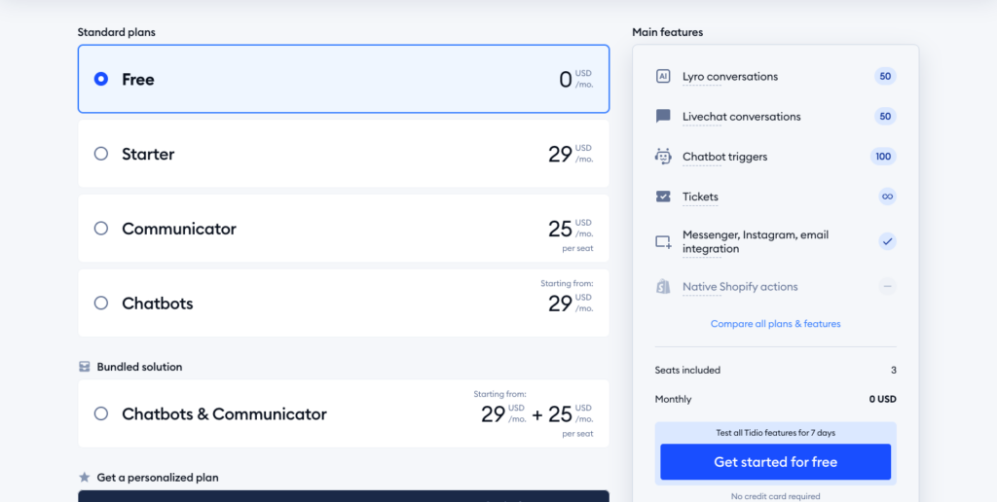Image resolution: width=997 pixels, height=502 pixels.
Task: Click the Lyro conversations 50 badge
Action: pyautogui.click(x=885, y=76)
